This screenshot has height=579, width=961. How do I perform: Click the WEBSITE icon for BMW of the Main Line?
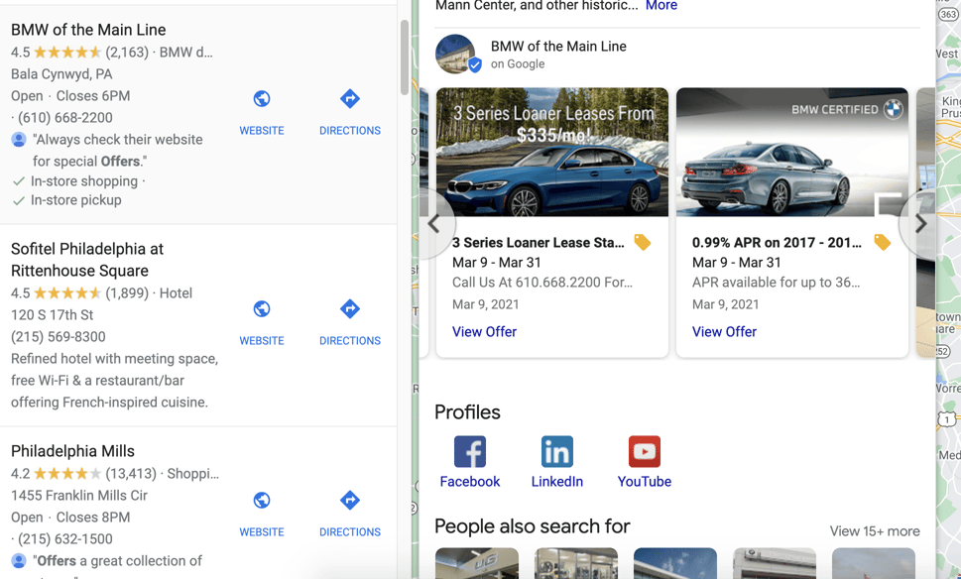(261, 99)
